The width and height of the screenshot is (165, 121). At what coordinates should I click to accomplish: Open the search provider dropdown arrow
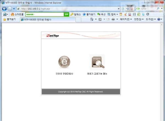pyautogui.click(x=162, y=9)
